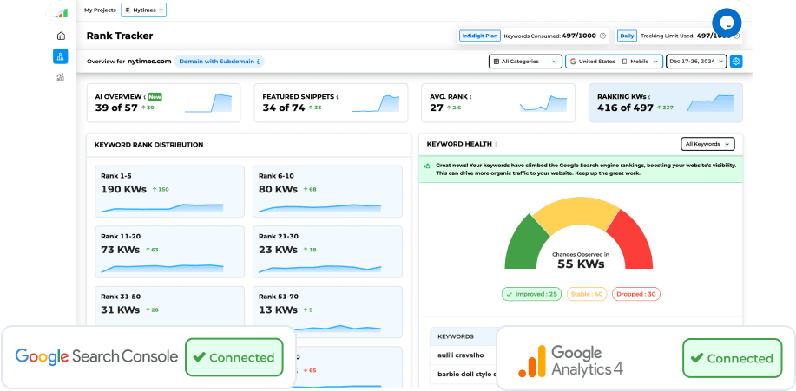796x391 pixels.
Task: Click the 55 KWs changes observed value
Action: pyautogui.click(x=581, y=264)
